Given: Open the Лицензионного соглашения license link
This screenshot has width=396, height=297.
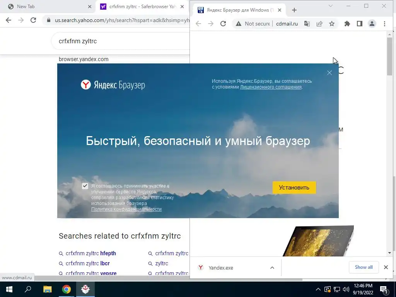Looking at the screenshot, I should 271,87.
